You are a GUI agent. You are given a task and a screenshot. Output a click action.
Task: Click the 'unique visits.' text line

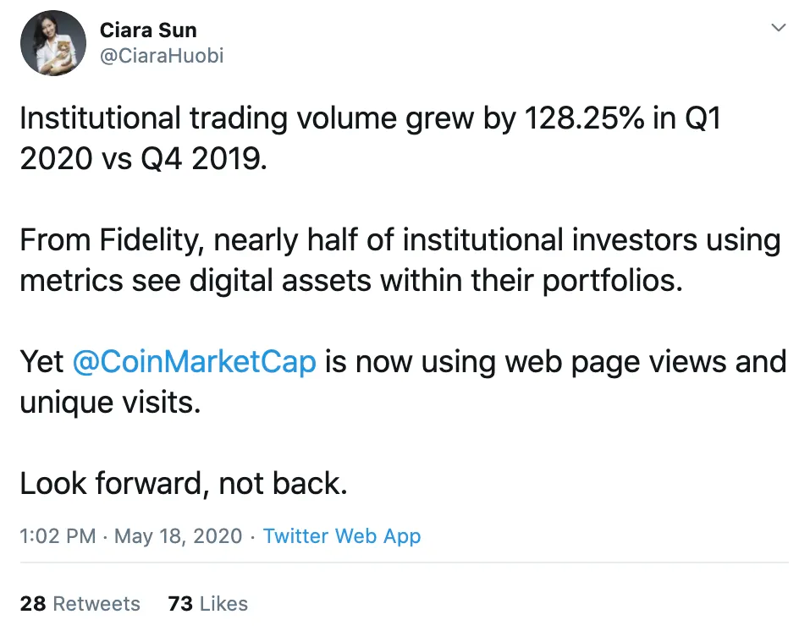coord(110,403)
